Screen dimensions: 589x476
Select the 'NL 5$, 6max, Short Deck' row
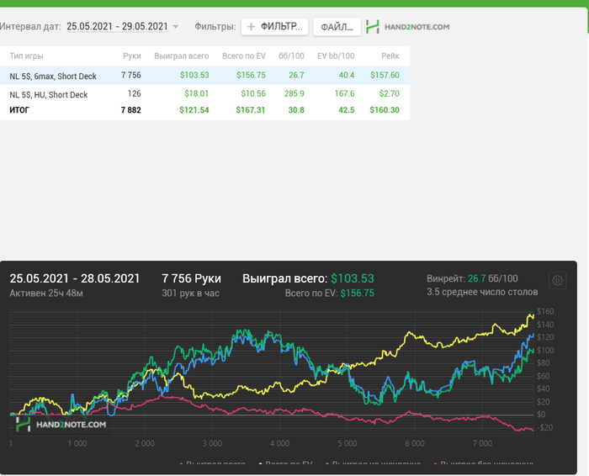click(x=53, y=76)
